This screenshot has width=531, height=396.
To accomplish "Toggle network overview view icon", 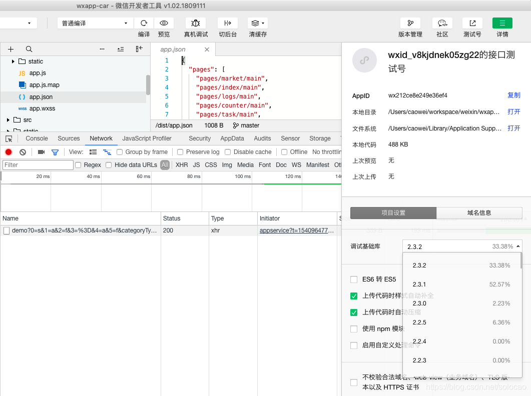I will pos(107,152).
